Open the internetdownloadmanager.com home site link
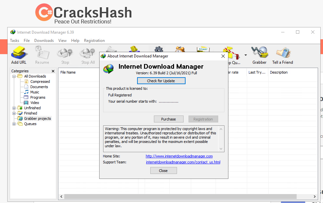The width and height of the screenshot is (323, 203). pos(179,156)
